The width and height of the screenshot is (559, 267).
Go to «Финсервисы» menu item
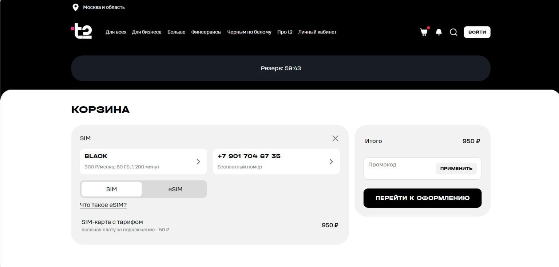pos(206,32)
